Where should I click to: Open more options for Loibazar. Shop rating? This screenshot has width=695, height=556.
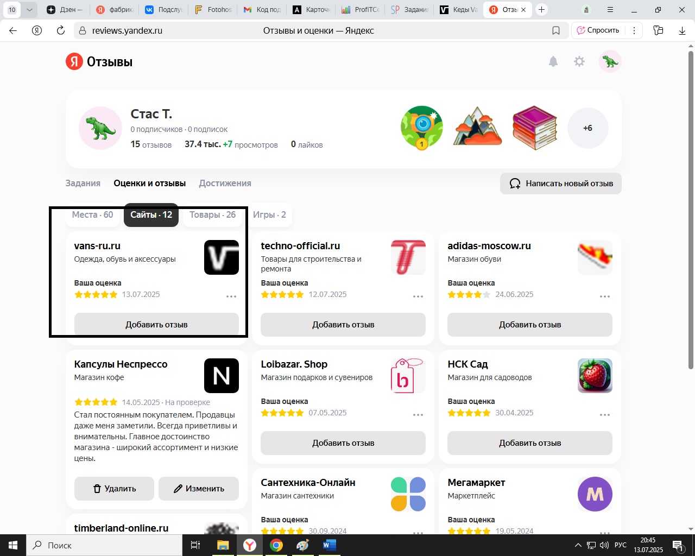(418, 415)
